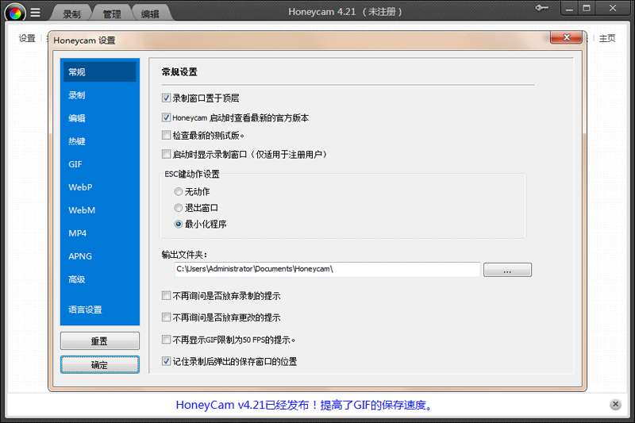The height and width of the screenshot is (423, 635).
Task: Browse for output folder with ... button
Action: coord(507,270)
